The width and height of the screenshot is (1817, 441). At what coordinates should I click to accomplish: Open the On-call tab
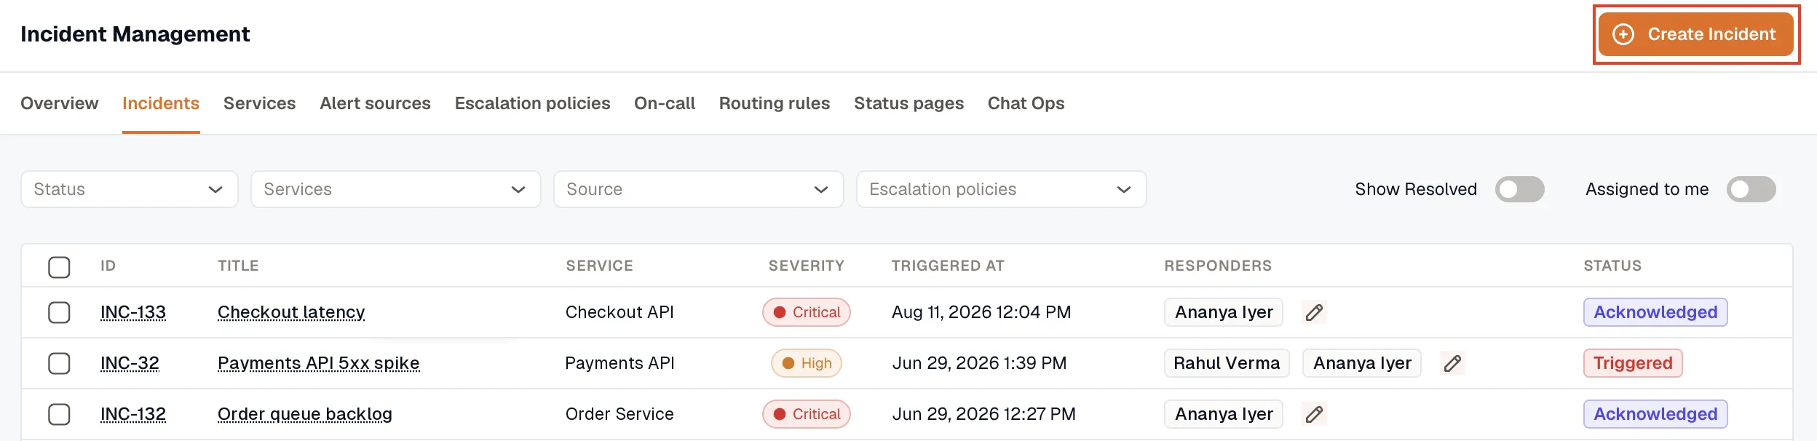click(x=665, y=103)
